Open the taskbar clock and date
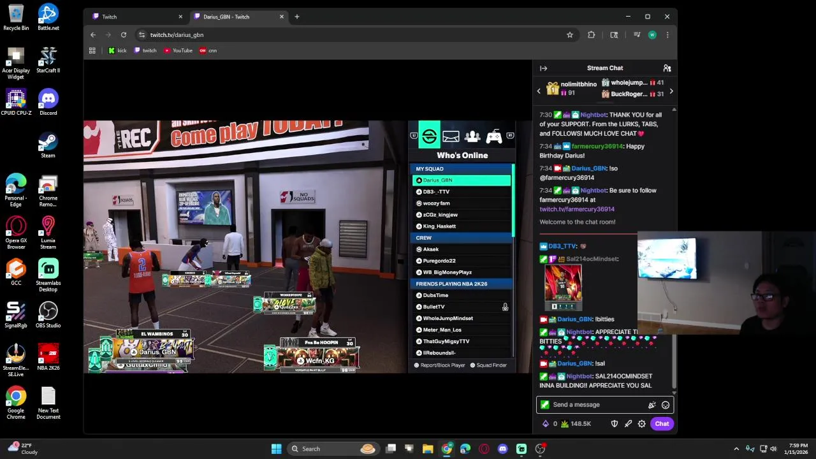Image resolution: width=816 pixels, height=459 pixels. tap(797, 449)
